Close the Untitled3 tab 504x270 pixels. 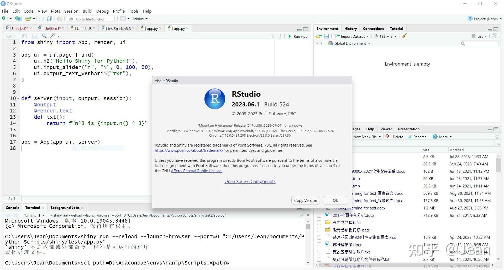(x=94, y=29)
